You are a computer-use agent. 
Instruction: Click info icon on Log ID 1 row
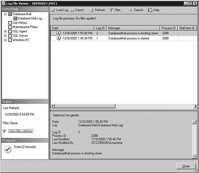[59, 38]
